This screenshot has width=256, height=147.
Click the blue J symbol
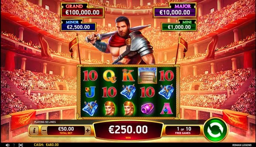tap(90, 92)
